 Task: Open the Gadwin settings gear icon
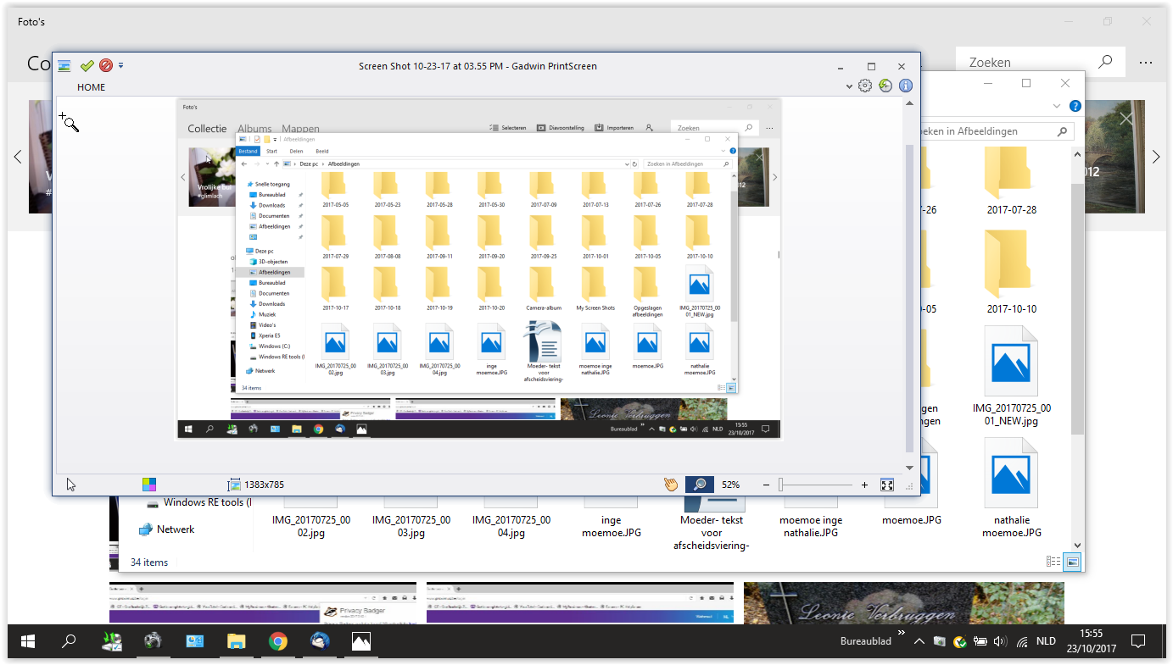pyautogui.click(x=865, y=86)
